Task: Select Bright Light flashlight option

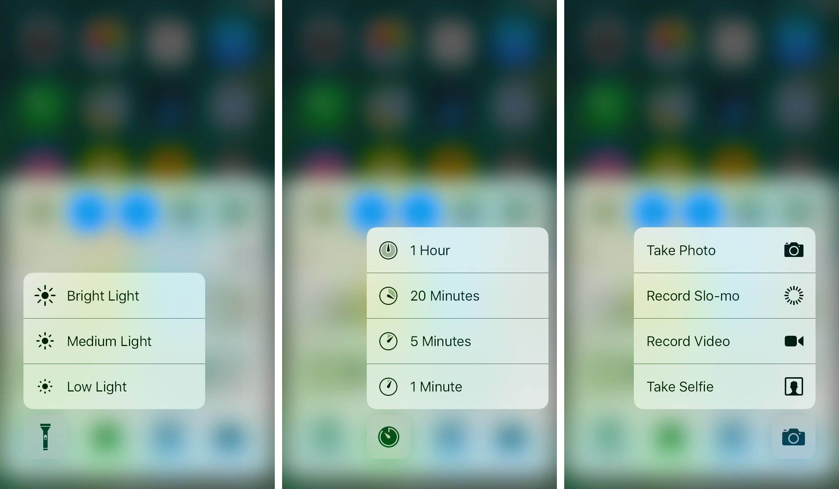Action: tap(115, 297)
